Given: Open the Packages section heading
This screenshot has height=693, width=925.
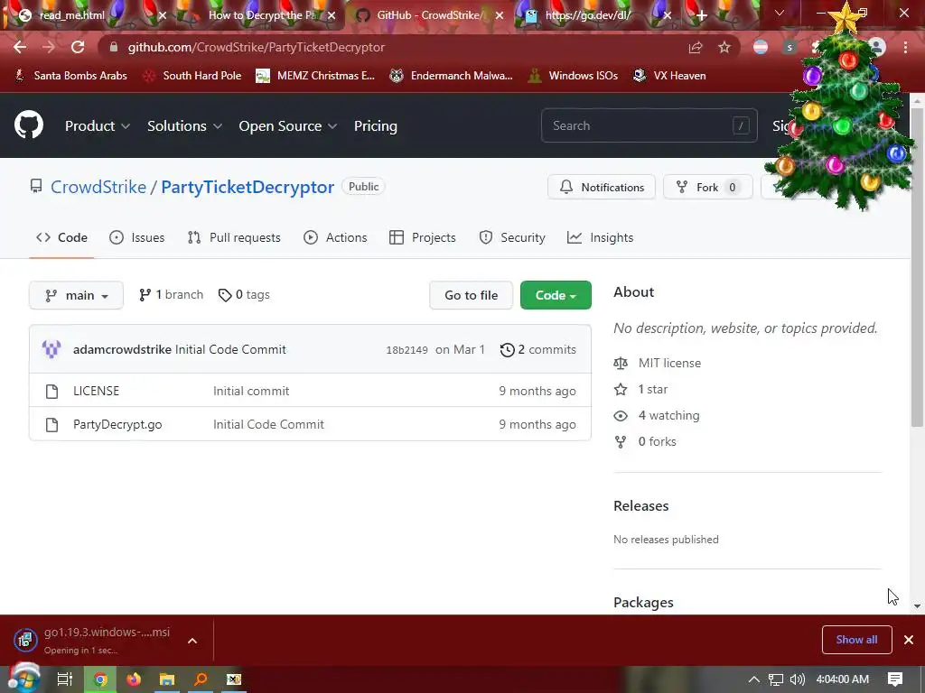Looking at the screenshot, I should click(x=643, y=602).
